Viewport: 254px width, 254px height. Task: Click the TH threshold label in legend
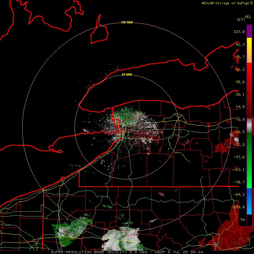click(x=242, y=220)
